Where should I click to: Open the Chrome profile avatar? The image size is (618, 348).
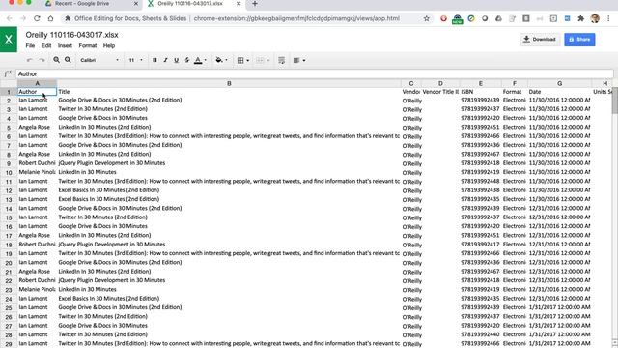coord(595,18)
